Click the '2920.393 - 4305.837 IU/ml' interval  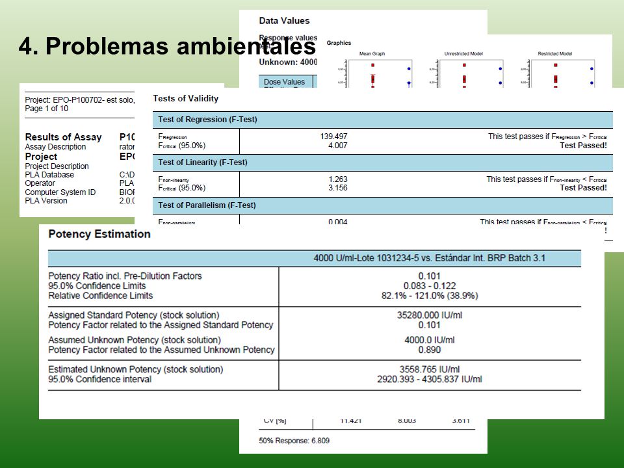pos(430,379)
